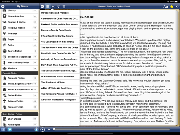Image resolution: width=180 pixels, height=135 pixels.
Task: Select Short Stories genre row
Action: 20,119
